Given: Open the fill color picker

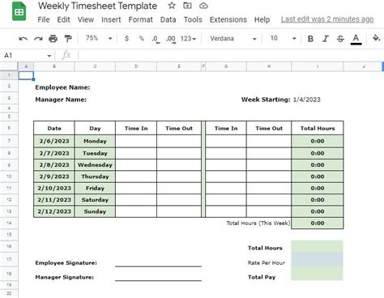Looking at the screenshot, I should [x=376, y=38].
